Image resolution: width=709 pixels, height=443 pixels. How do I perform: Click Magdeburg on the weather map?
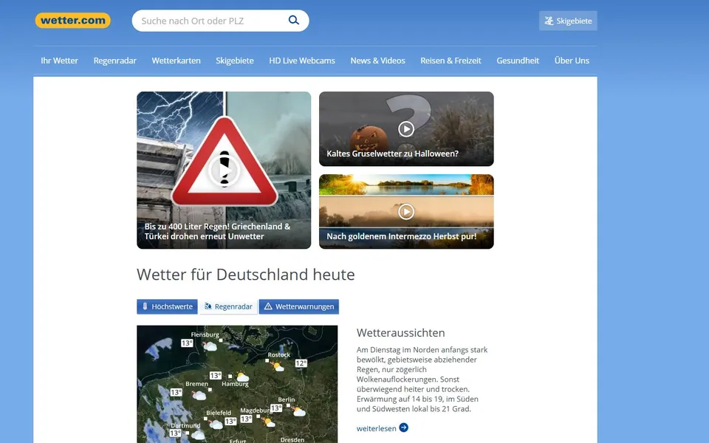[x=256, y=411]
